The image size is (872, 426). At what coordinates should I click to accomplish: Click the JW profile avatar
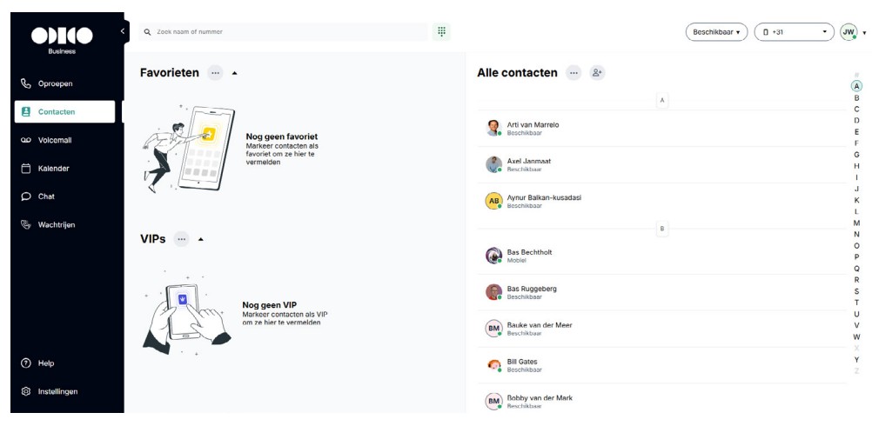tap(849, 32)
